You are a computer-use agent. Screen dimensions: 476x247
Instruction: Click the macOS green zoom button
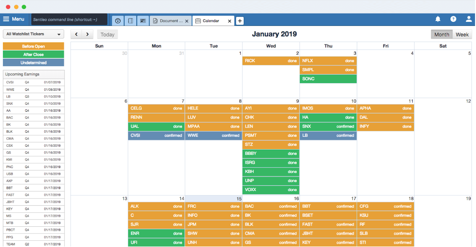[x=24, y=7]
